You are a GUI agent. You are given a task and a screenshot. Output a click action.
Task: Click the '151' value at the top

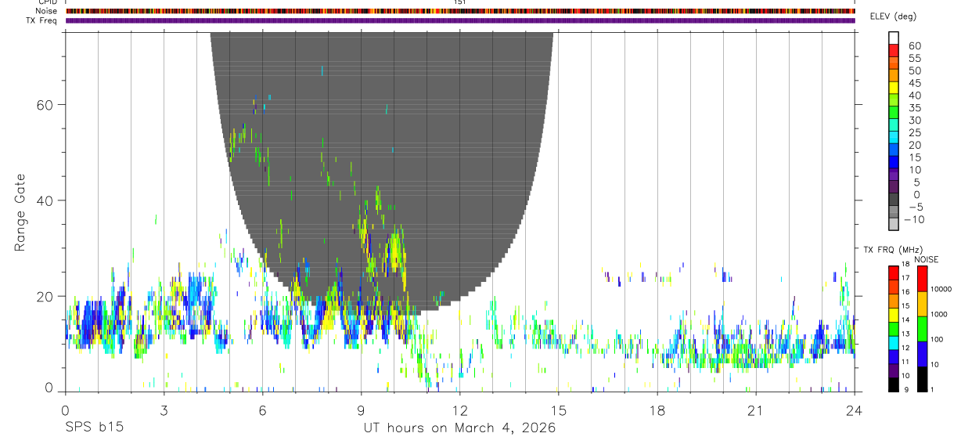click(460, 2)
